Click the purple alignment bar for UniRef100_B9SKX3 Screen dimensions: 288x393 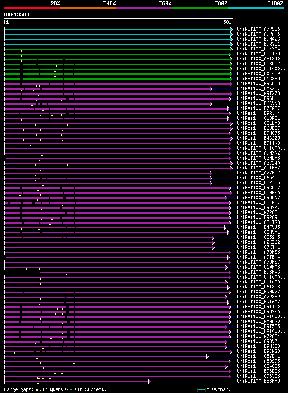tap(135, 273)
